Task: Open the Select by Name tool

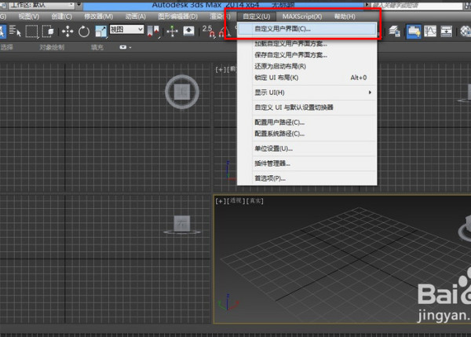Action: click(x=15, y=31)
